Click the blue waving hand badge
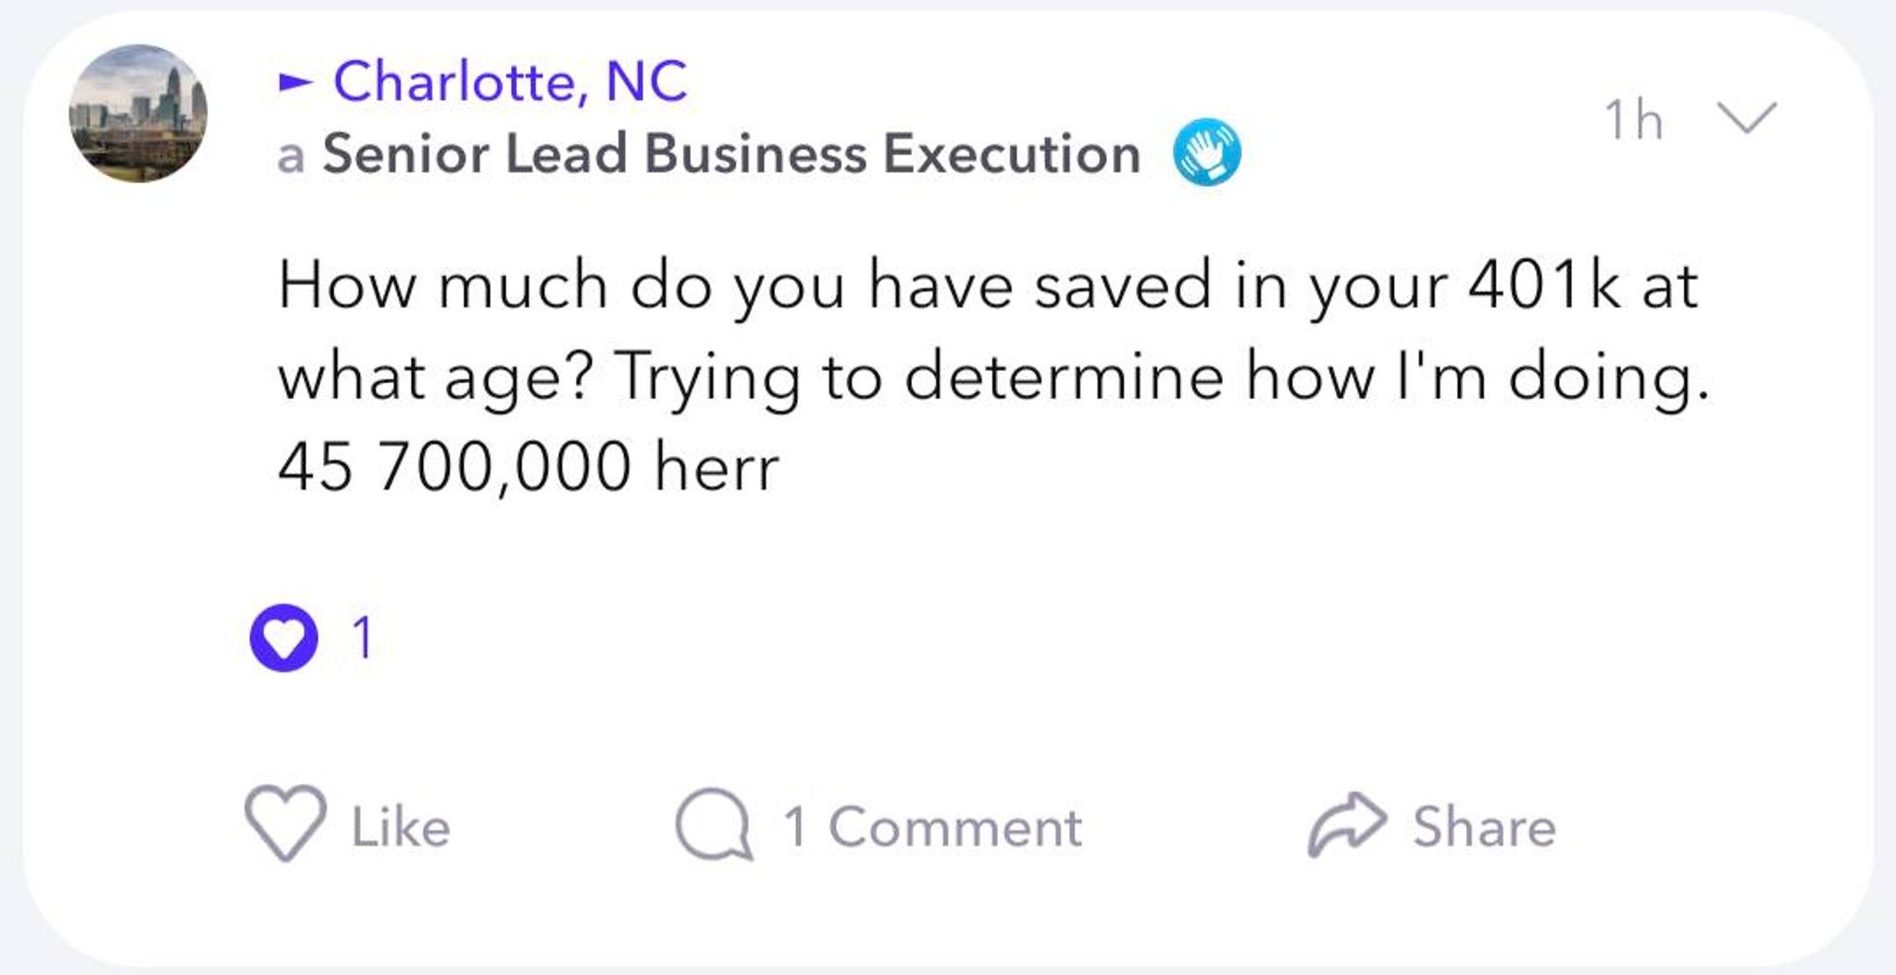Screen dimensions: 1896x975 coord(1207,153)
